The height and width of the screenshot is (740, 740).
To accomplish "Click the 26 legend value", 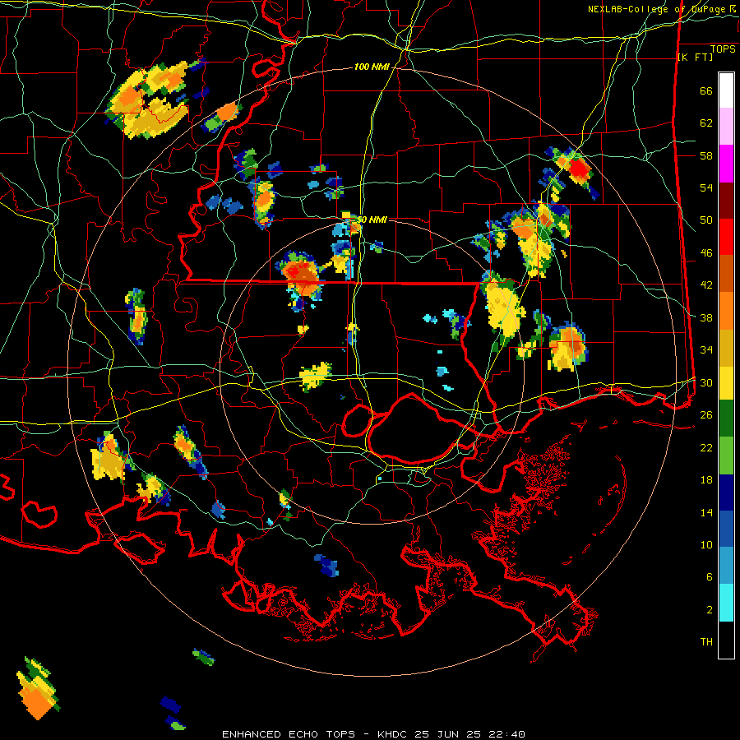I will click(706, 415).
